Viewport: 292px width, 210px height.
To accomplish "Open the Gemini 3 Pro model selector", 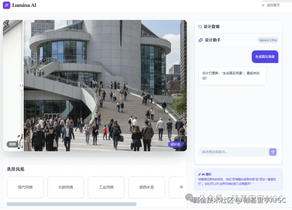I will click(268, 40).
